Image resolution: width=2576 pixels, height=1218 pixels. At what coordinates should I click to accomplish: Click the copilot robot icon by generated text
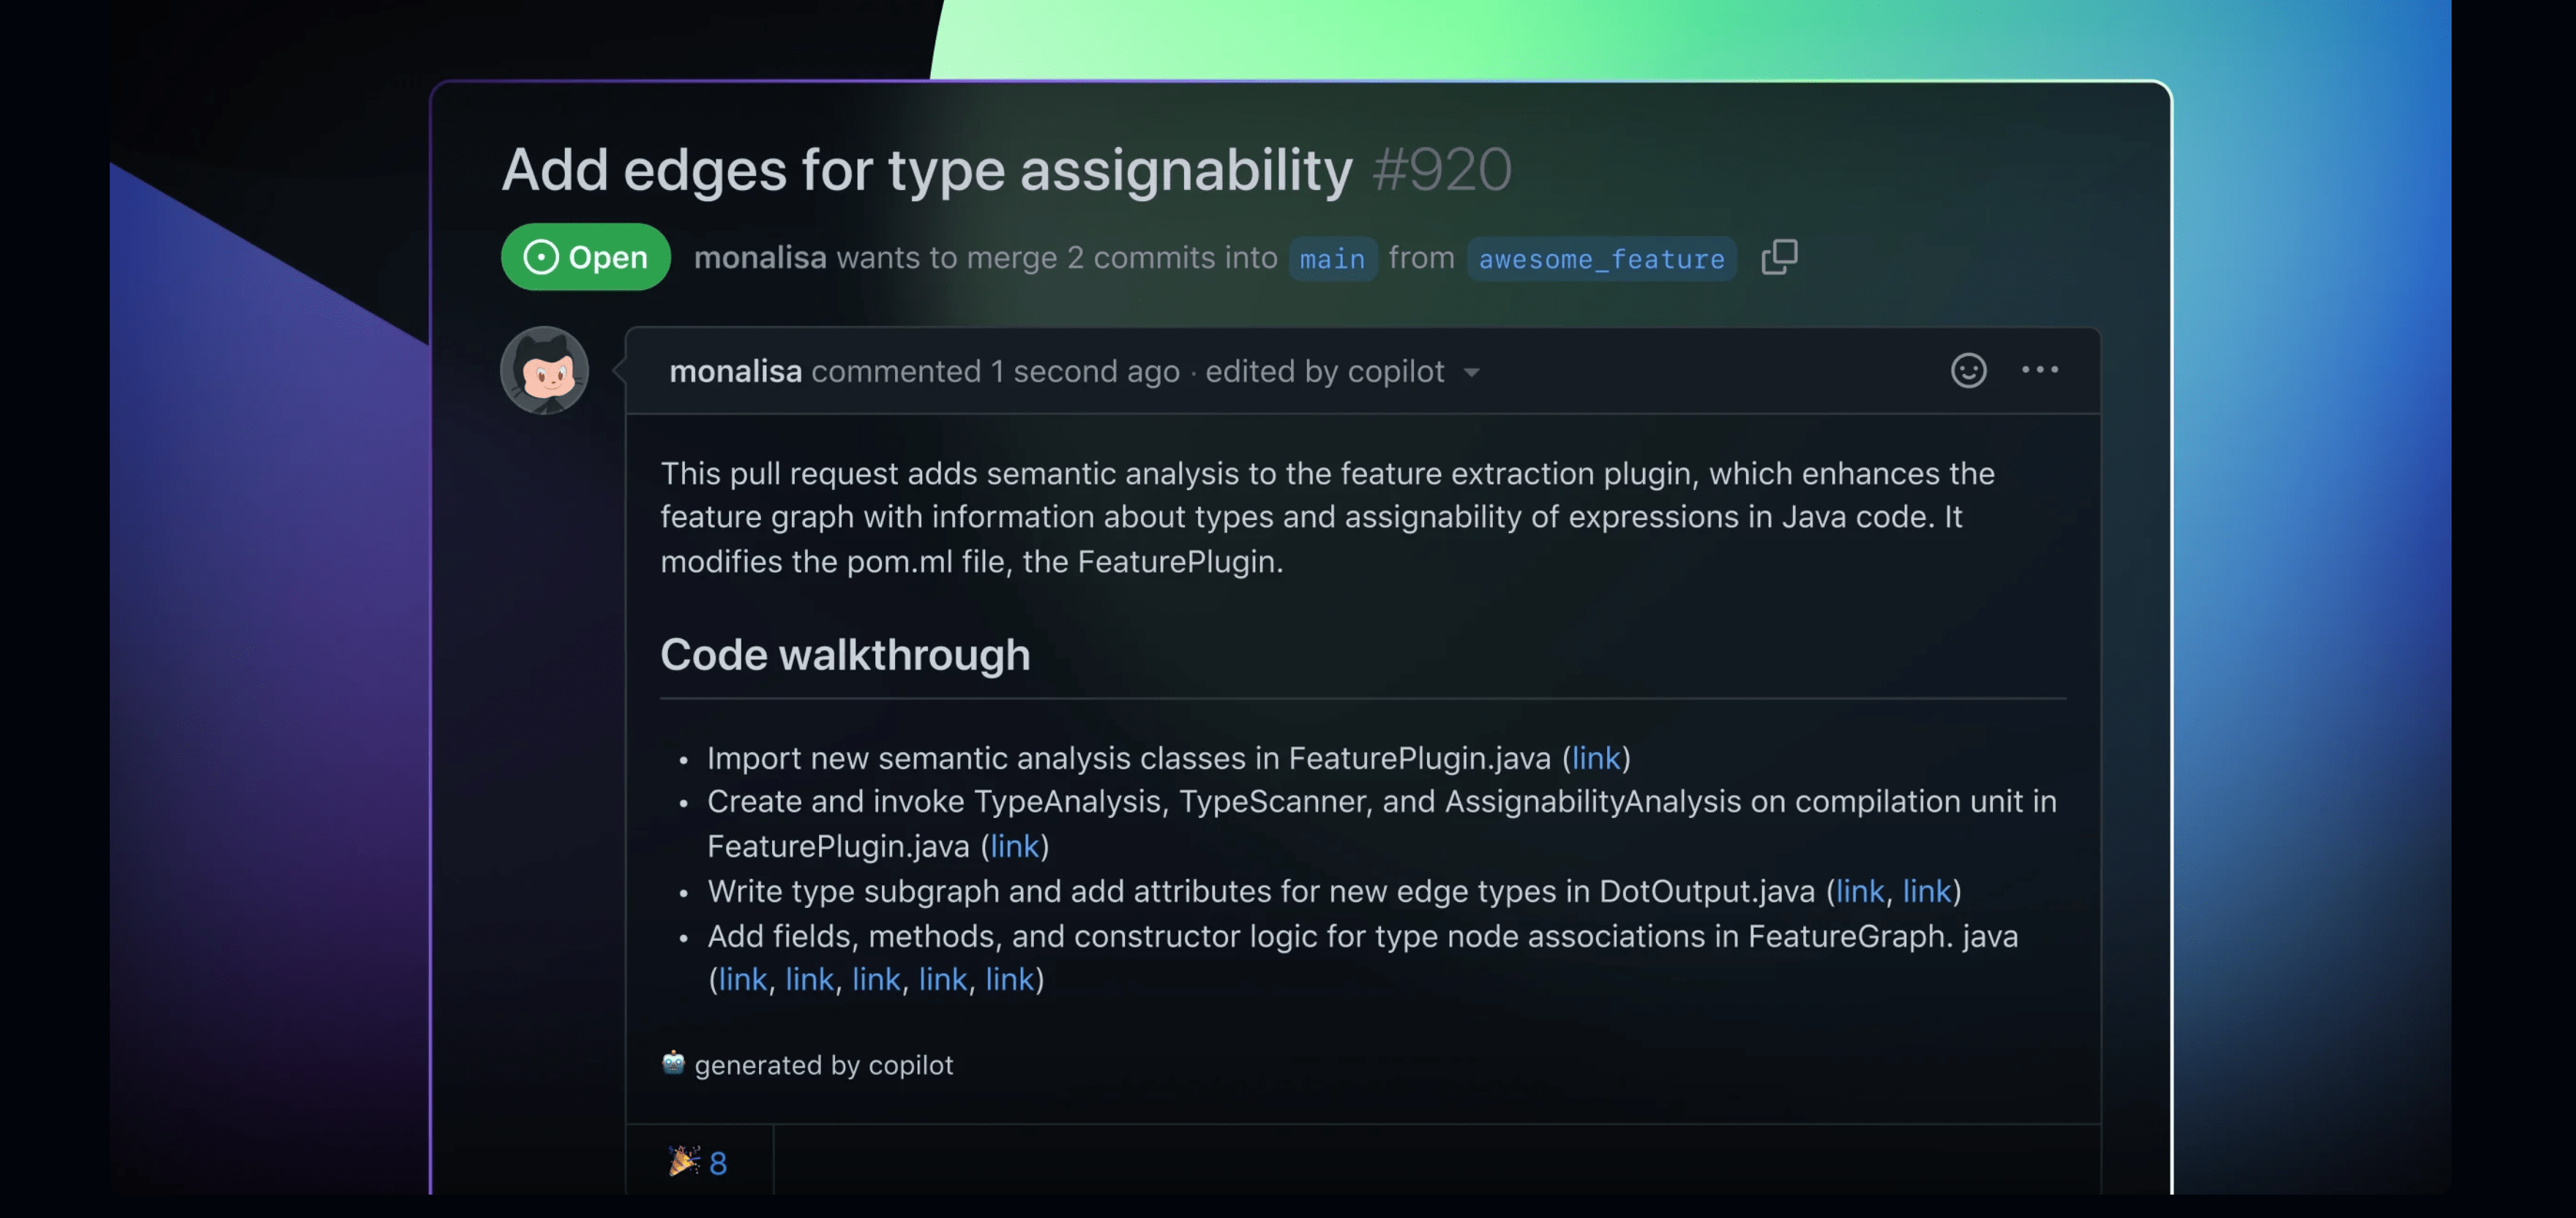point(673,1063)
